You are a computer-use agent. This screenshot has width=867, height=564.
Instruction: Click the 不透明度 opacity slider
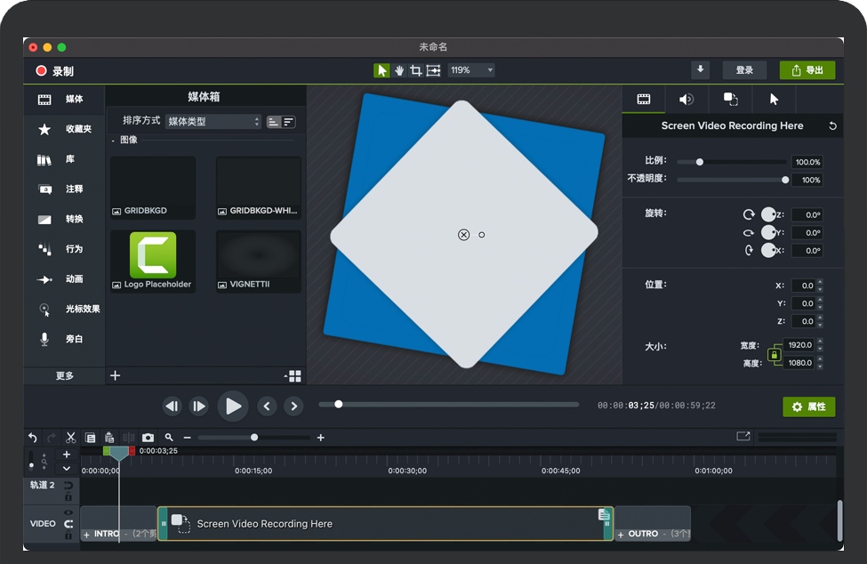tap(731, 180)
